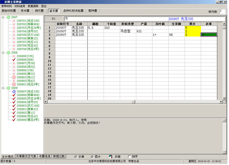Click the red X icon beside 200705[农大108]

14,35
